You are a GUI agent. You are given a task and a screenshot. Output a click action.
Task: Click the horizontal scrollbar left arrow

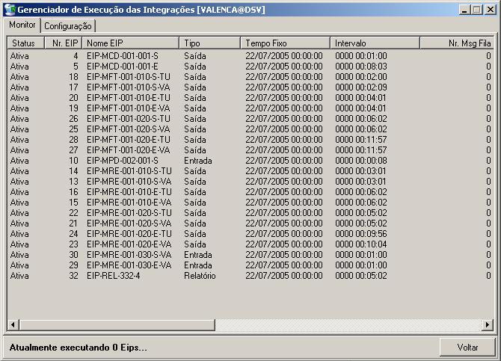pyautogui.click(x=13, y=324)
